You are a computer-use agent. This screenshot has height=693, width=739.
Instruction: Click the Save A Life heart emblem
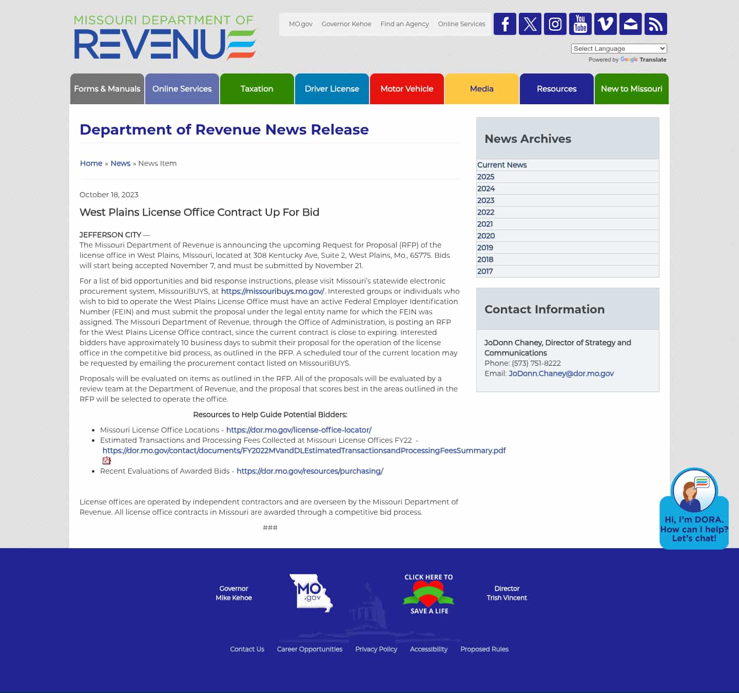click(x=429, y=594)
